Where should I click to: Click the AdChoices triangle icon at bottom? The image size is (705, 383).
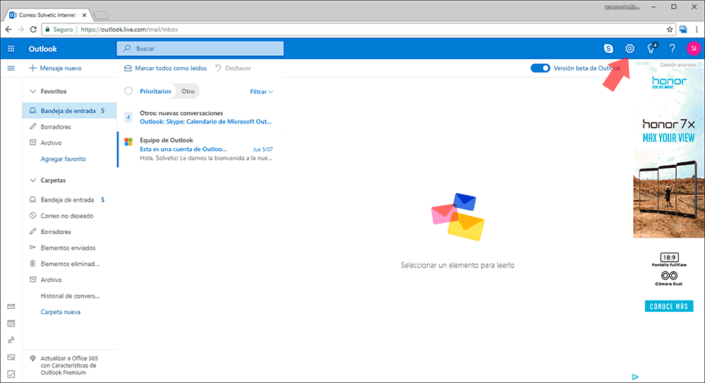tap(635, 377)
